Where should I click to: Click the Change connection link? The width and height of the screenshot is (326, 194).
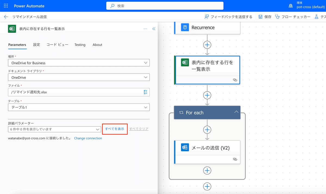88,138
